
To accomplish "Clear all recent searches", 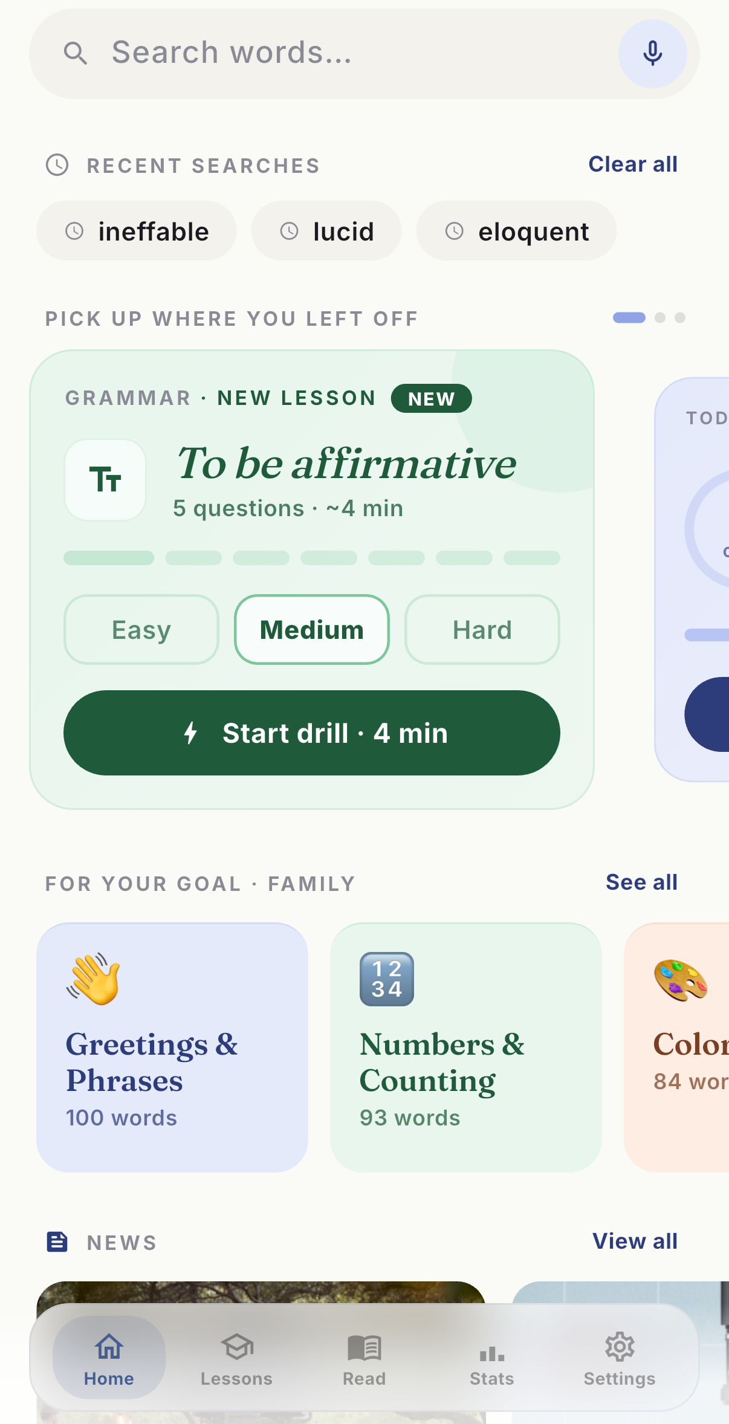I will (633, 164).
